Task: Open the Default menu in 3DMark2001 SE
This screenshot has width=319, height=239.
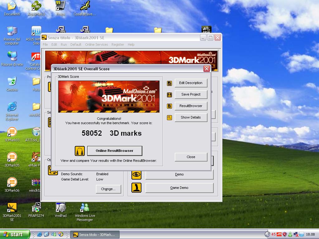Action: [76, 45]
